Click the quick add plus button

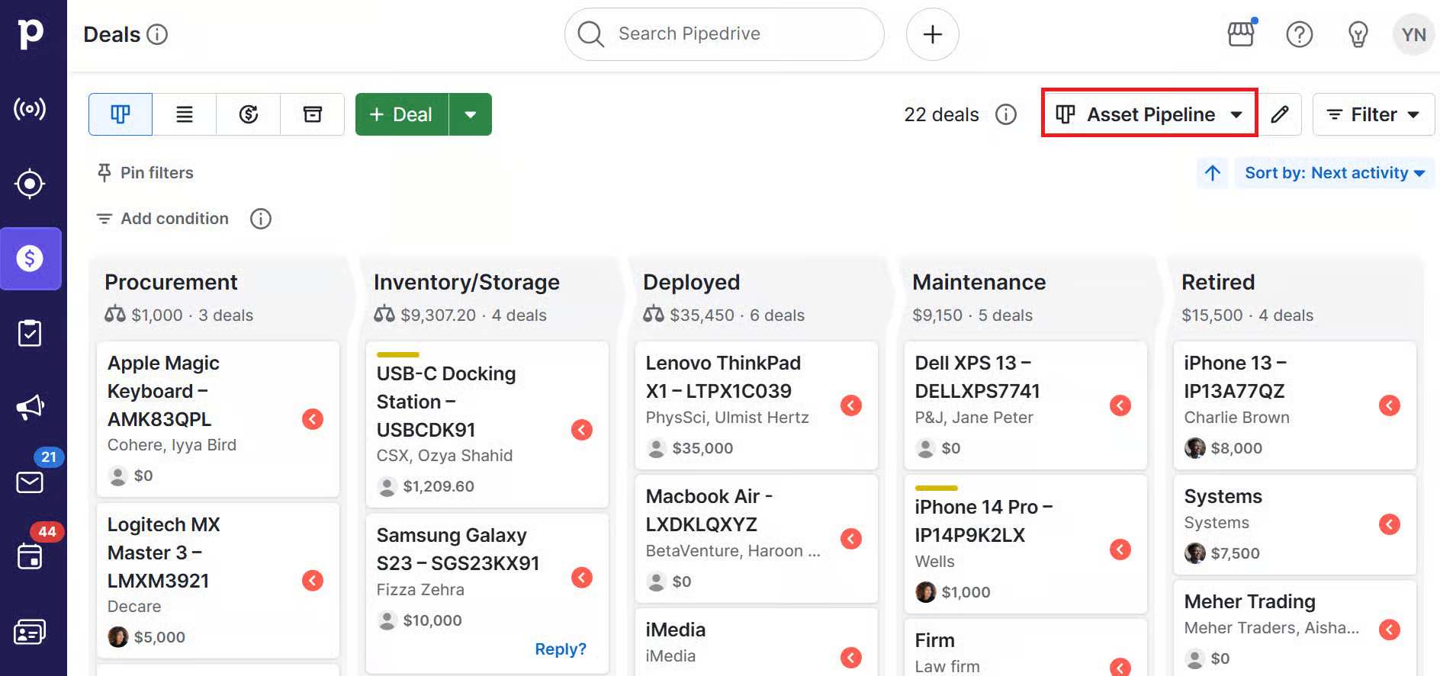click(x=932, y=34)
